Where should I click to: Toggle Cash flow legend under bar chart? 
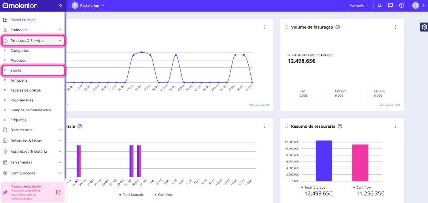[x=163, y=195]
